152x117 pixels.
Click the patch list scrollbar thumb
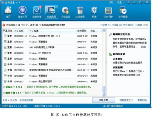click(104, 90)
